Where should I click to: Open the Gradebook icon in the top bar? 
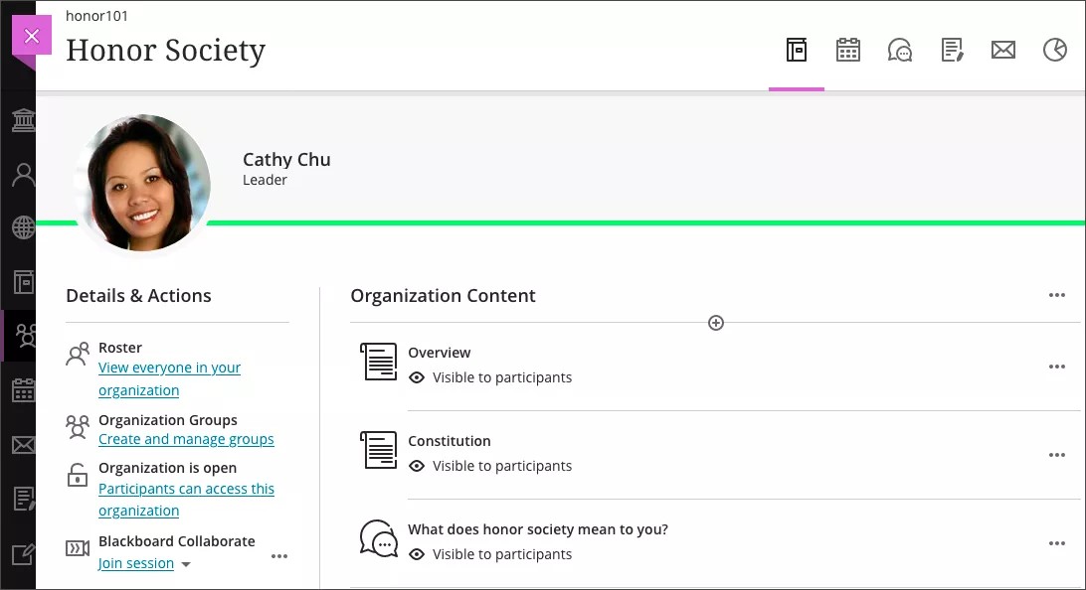(952, 50)
